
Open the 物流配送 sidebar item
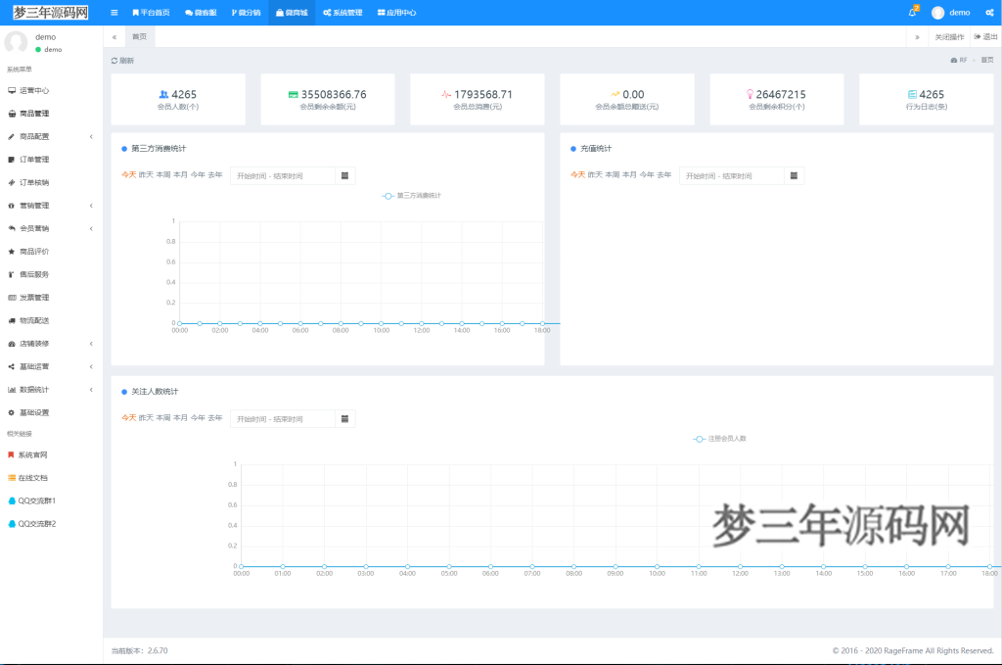coord(40,319)
